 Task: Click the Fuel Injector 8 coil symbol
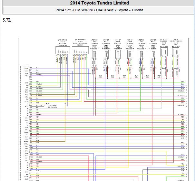coord(176,52)
